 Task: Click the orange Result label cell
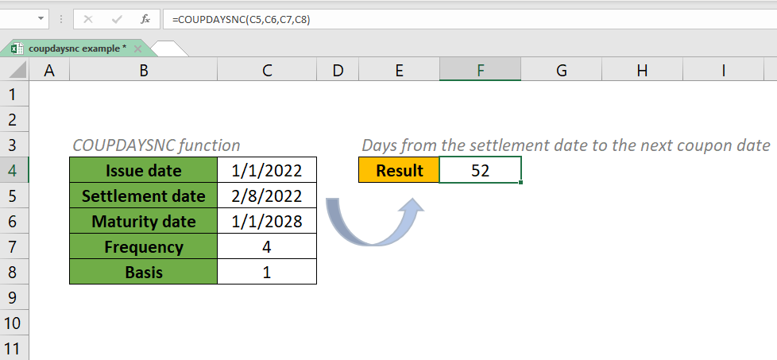(x=399, y=170)
